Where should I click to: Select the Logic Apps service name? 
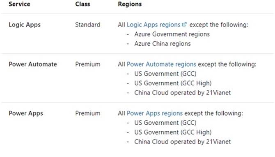[x=25, y=25]
